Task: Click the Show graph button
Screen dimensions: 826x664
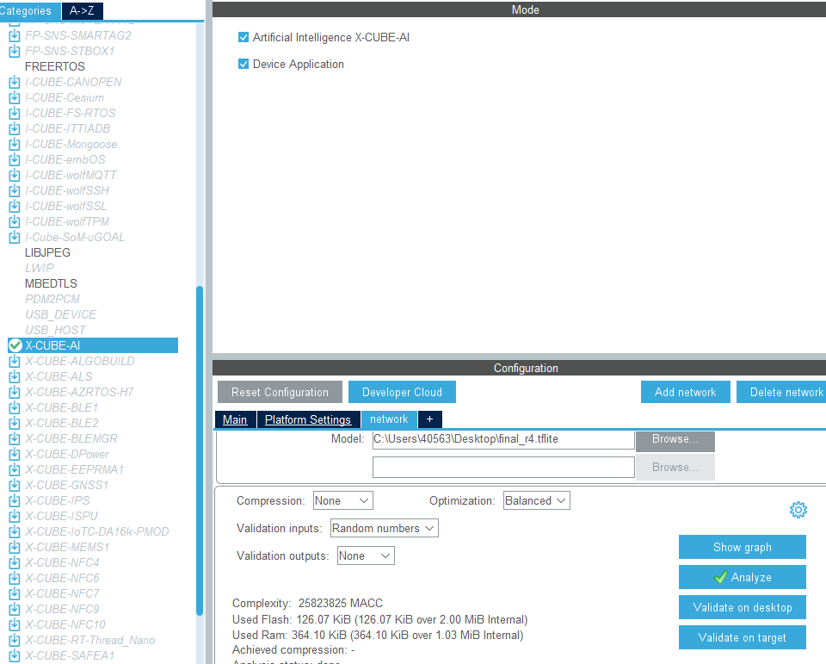Action: coord(743,547)
